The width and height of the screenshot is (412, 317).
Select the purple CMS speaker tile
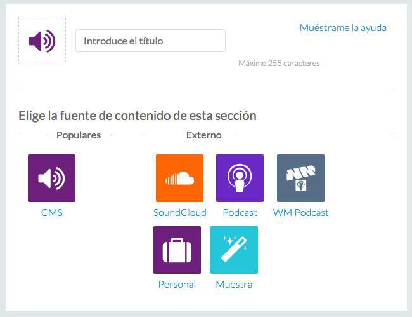[51, 179]
